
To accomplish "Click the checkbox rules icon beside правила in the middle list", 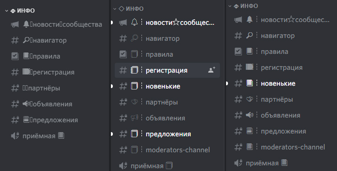I will 123,54.
